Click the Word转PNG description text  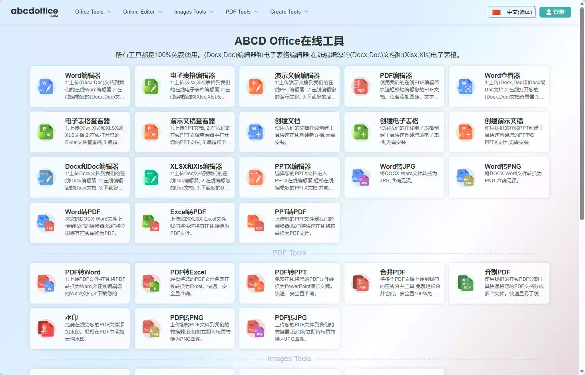(513, 177)
